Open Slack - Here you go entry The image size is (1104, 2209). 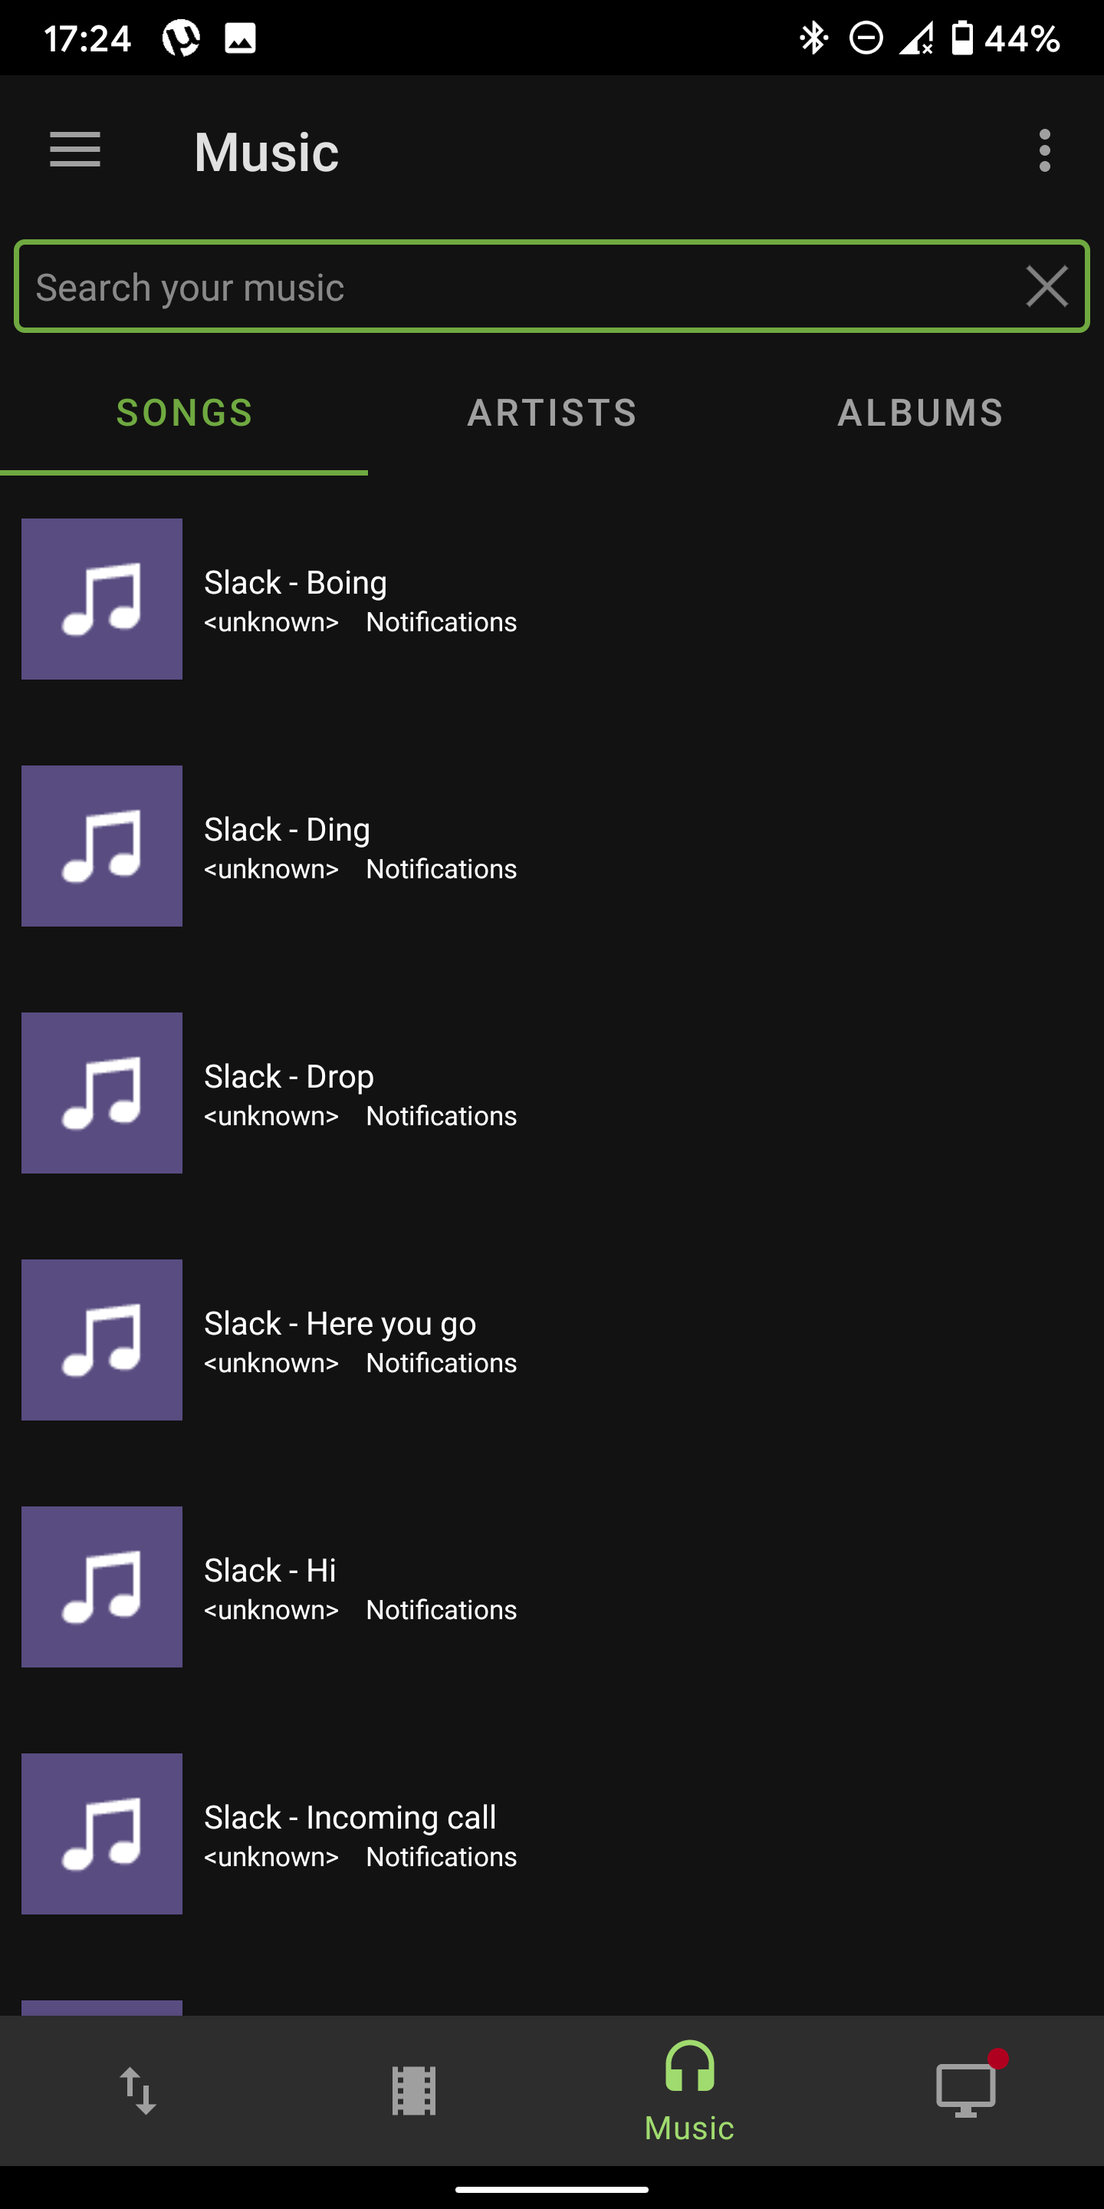pos(552,1340)
